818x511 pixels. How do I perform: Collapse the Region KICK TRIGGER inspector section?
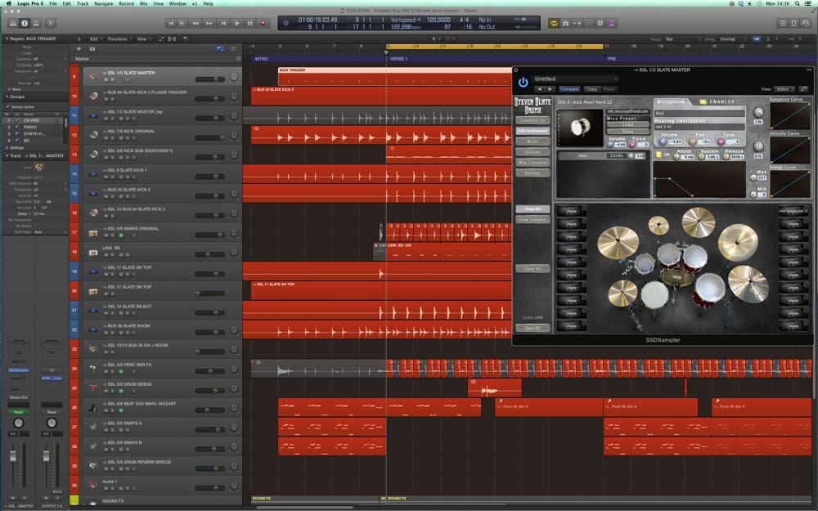coord(7,38)
